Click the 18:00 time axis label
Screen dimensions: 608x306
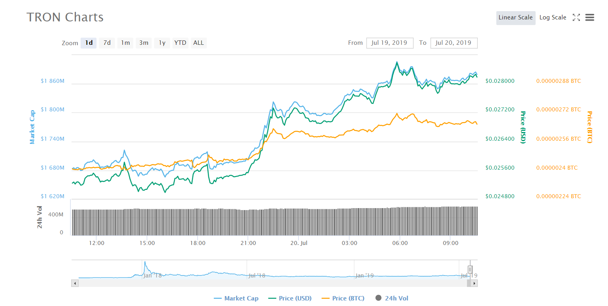click(x=198, y=243)
